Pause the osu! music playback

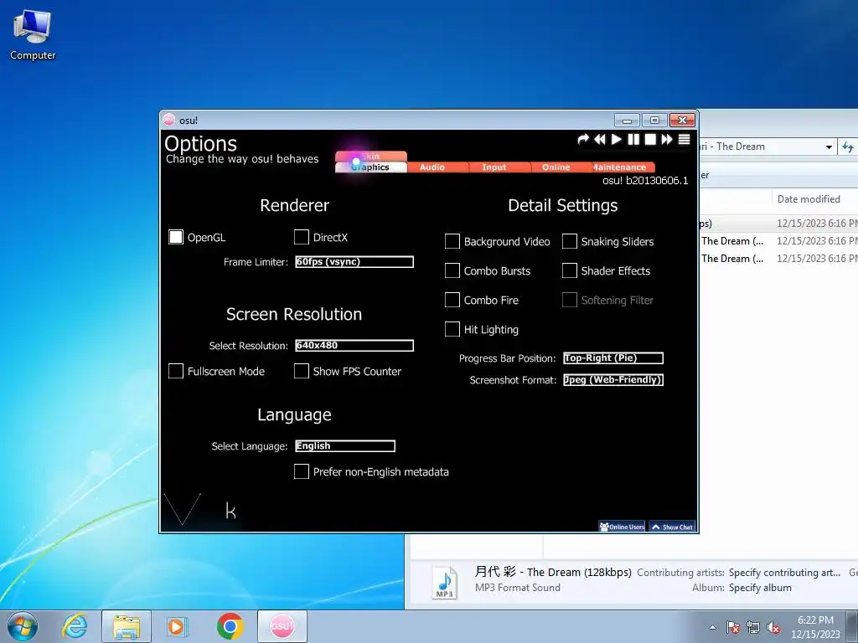click(x=633, y=140)
